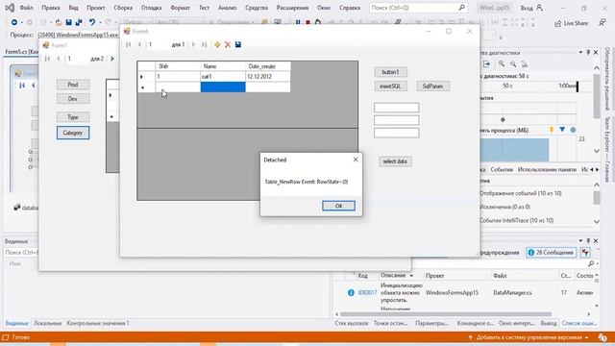Click the Name column header in grid
This screenshot has height=346, width=615.
coord(223,66)
